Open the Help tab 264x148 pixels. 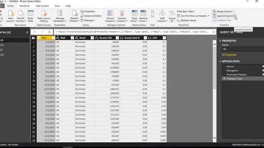coord(68,6)
